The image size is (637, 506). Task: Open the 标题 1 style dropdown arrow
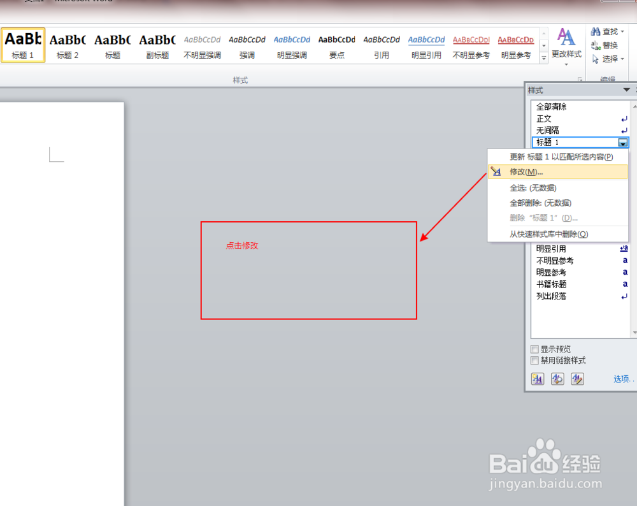(623, 142)
